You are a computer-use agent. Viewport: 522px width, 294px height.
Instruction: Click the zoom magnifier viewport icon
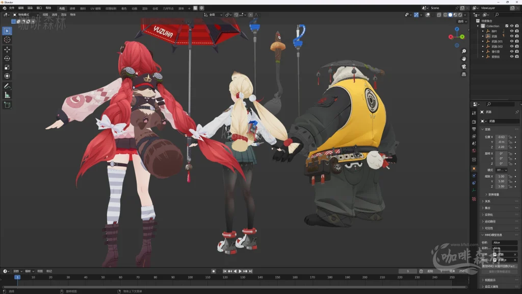tap(464, 52)
